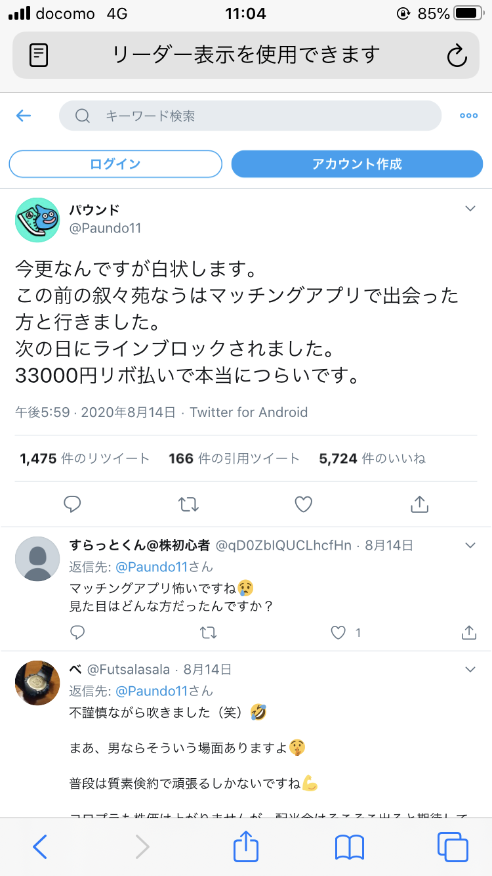View the 5,724 件のいいね list

[372, 458]
